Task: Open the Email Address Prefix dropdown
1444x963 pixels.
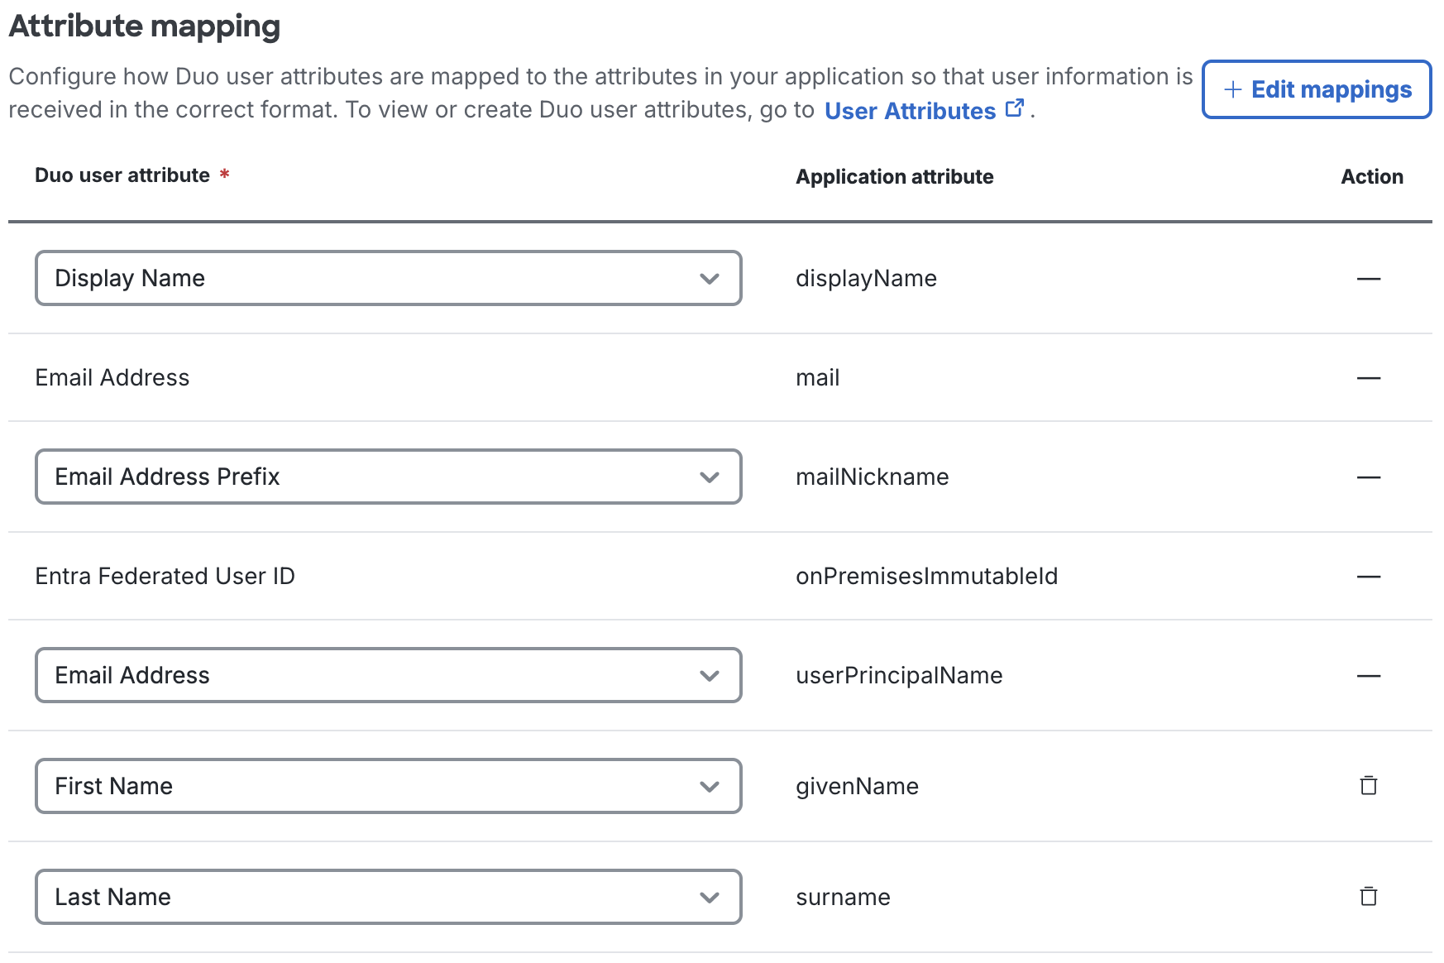Action: pyautogui.click(x=389, y=477)
